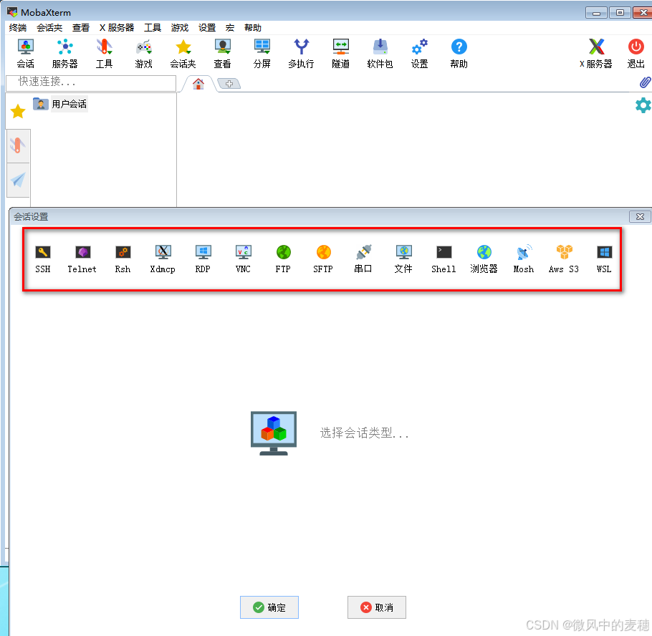Select 浏览器 browser session type

pyautogui.click(x=484, y=259)
